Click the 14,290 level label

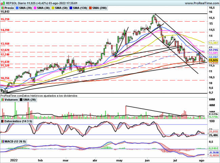coord(5,30)
